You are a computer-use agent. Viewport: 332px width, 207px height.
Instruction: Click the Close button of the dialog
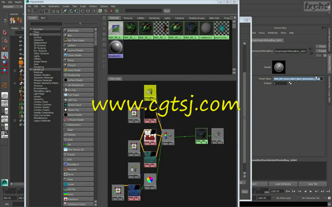pos(244,192)
